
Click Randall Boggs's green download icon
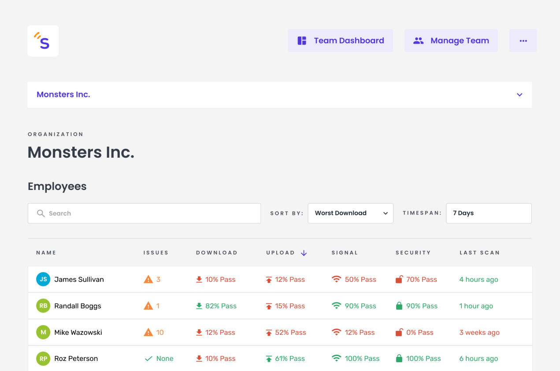point(199,306)
